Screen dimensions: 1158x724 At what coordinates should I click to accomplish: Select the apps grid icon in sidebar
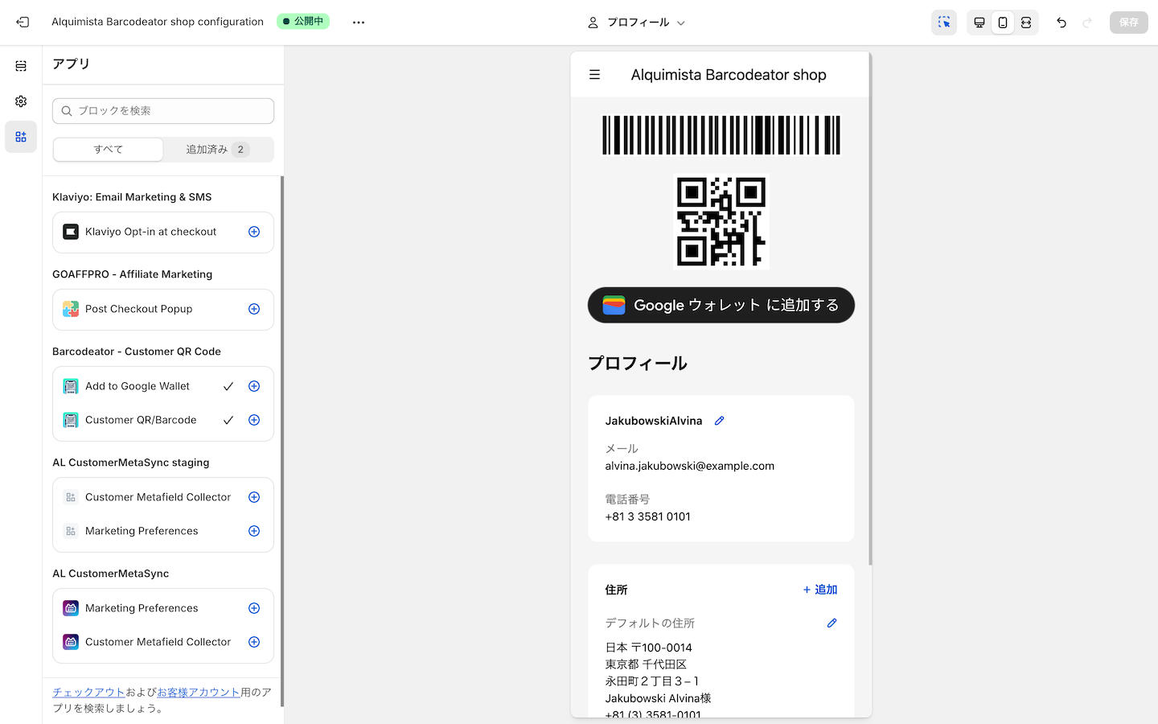click(x=21, y=137)
